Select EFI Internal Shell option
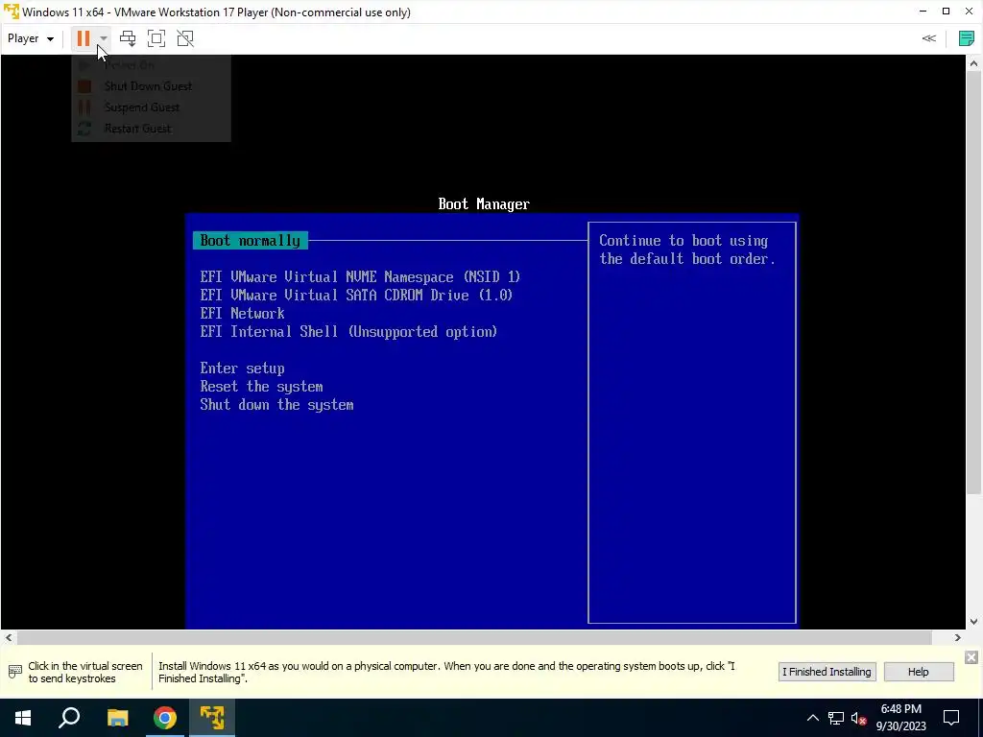This screenshot has height=737, width=983. tap(348, 331)
